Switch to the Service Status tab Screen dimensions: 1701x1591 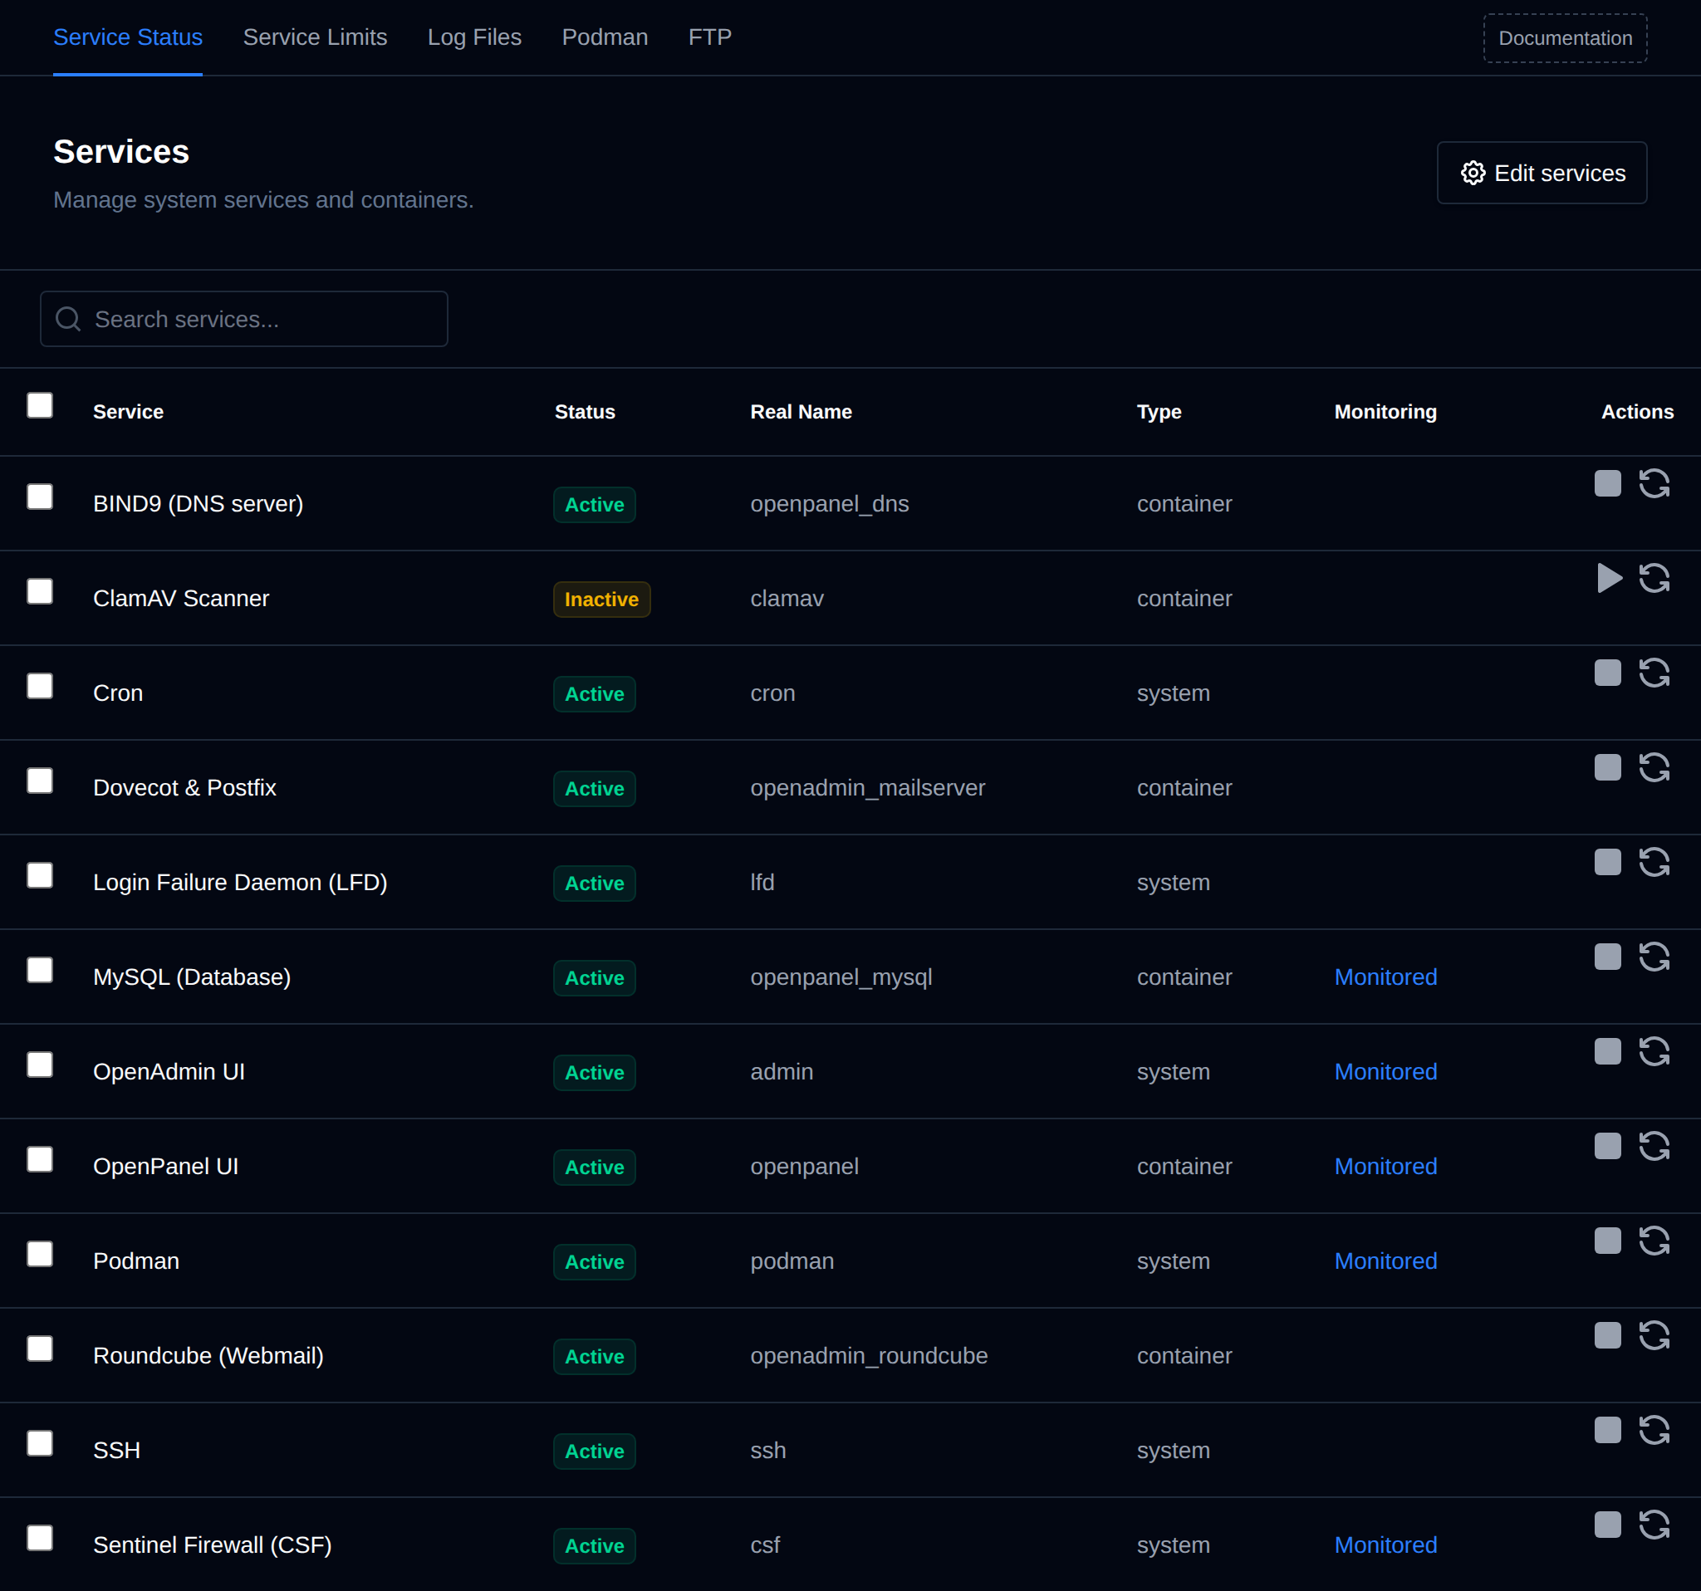pyautogui.click(x=127, y=37)
